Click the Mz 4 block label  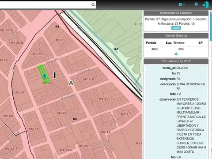tap(102, 98)
